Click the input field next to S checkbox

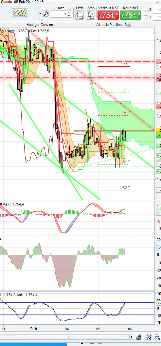(157, 10)
